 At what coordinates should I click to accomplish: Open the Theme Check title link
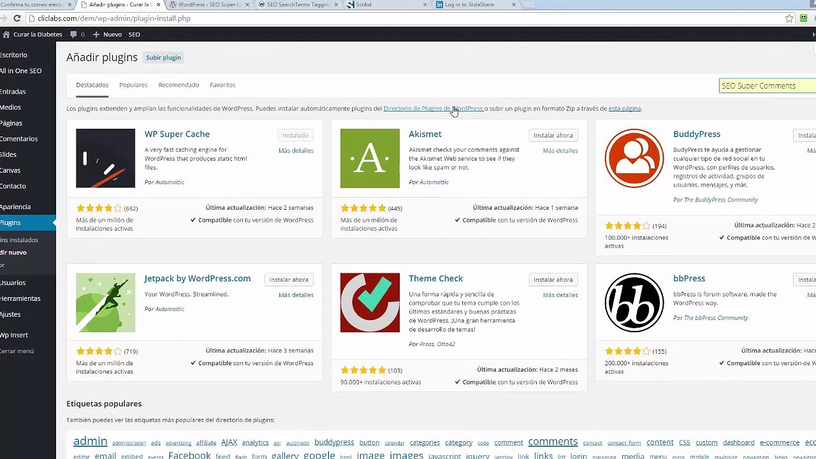436,279
